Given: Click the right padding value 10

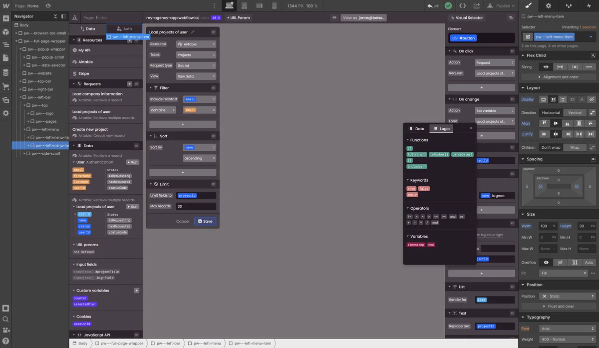Looking at the screenshot, I should [577, 187].
